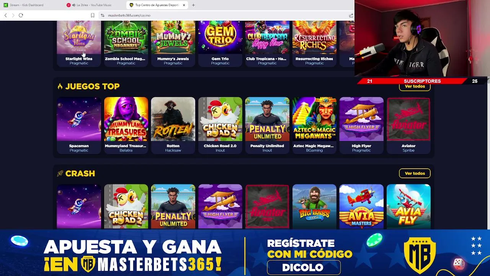Viewport: 490px width, 276px height.
Task: Open the Big Bass Crash game
Action: coord(314,206)
